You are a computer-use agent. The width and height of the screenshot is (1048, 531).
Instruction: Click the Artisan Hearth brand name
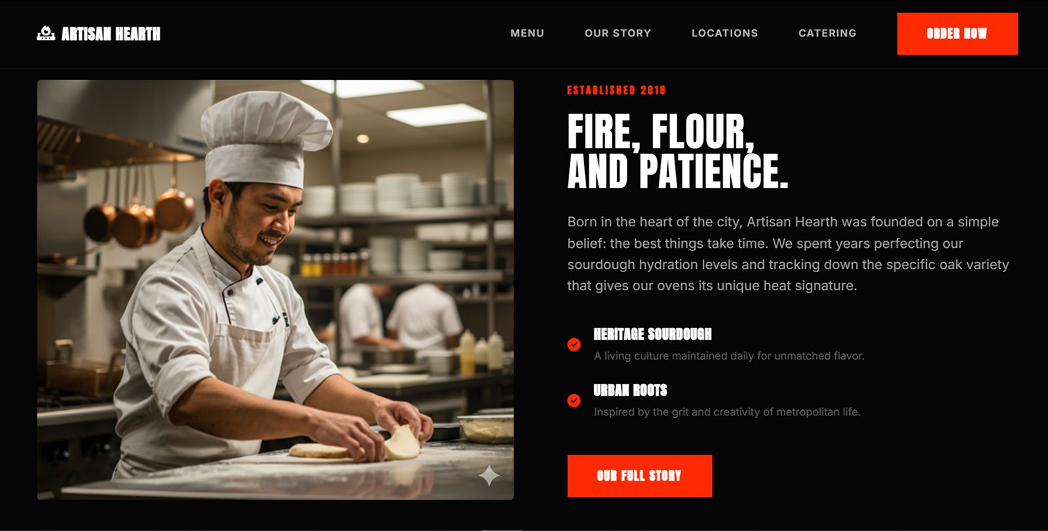[111, 34]
